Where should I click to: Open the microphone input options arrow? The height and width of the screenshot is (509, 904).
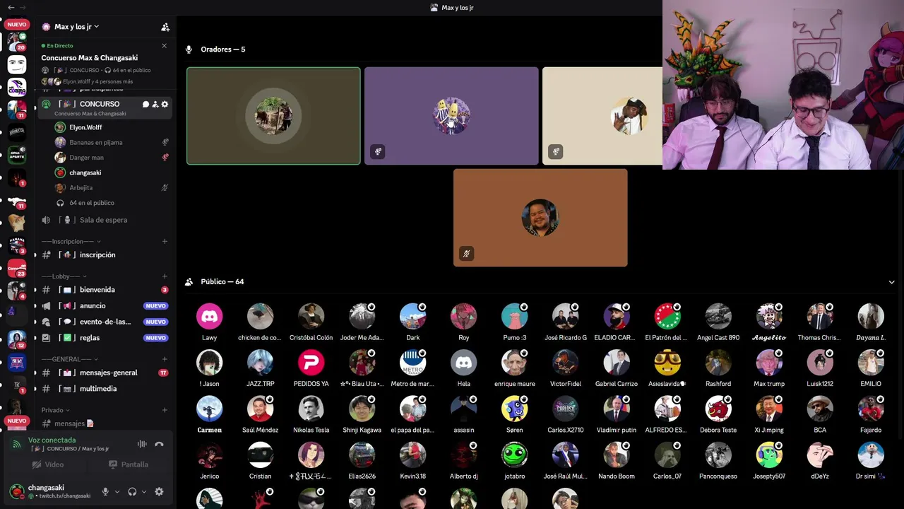click(117, 491)
